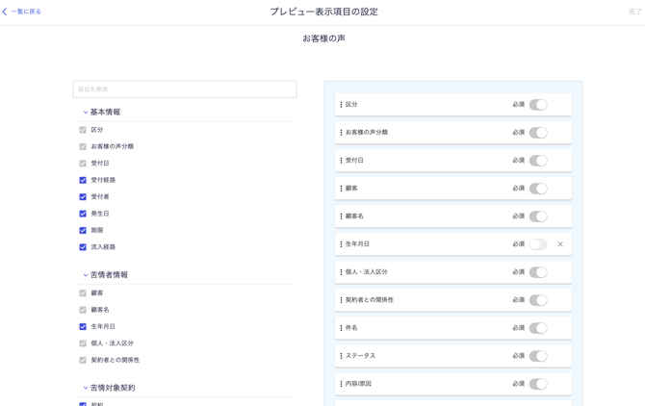Collapse the 苦情対象契約 section

point(86,388)
